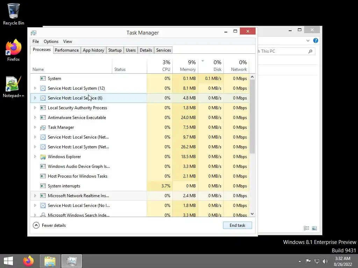This screenshot has width=358, height=268.
Task: Show hidden tray icons arrow
Action: click(x=300, y=261)
